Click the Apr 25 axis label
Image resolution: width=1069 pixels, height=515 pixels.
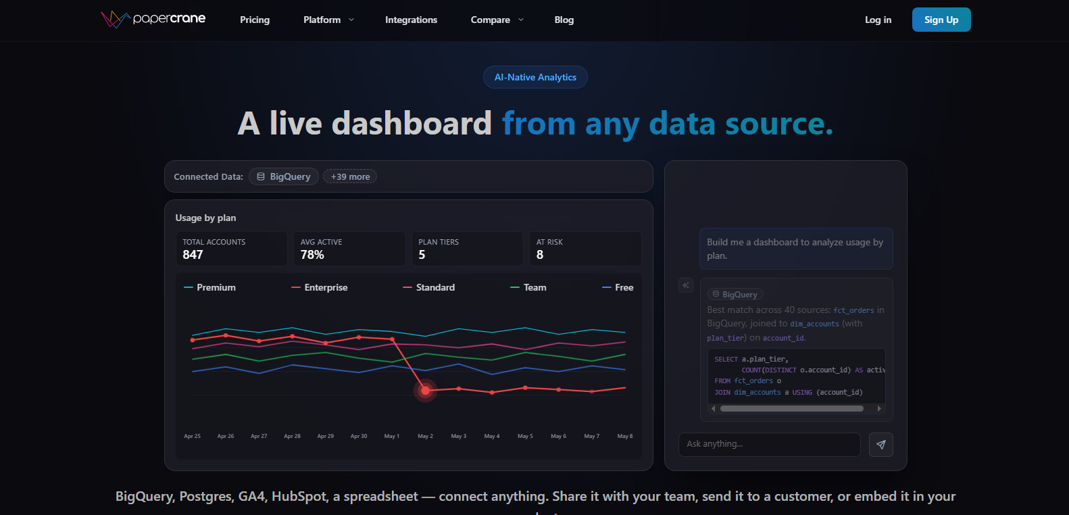tap(192, 436)
